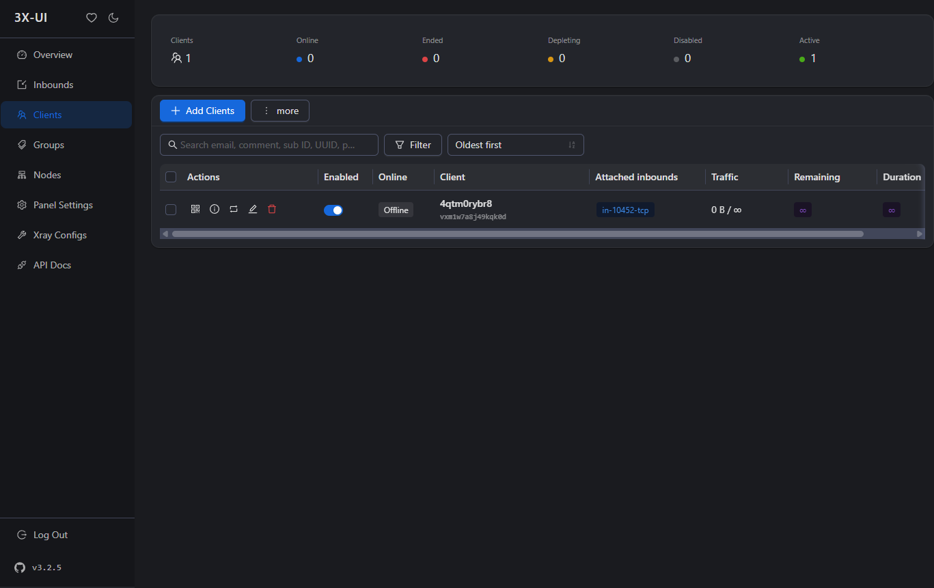Edit client 4qtm0rybr8 with pencil icon

253,209
